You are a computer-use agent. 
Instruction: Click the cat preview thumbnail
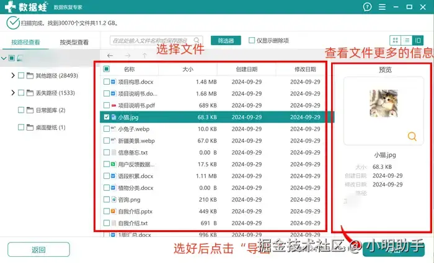tap(384, 103)
